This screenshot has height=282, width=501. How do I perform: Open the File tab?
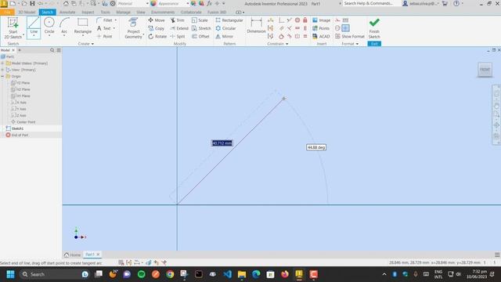point(7,13)
